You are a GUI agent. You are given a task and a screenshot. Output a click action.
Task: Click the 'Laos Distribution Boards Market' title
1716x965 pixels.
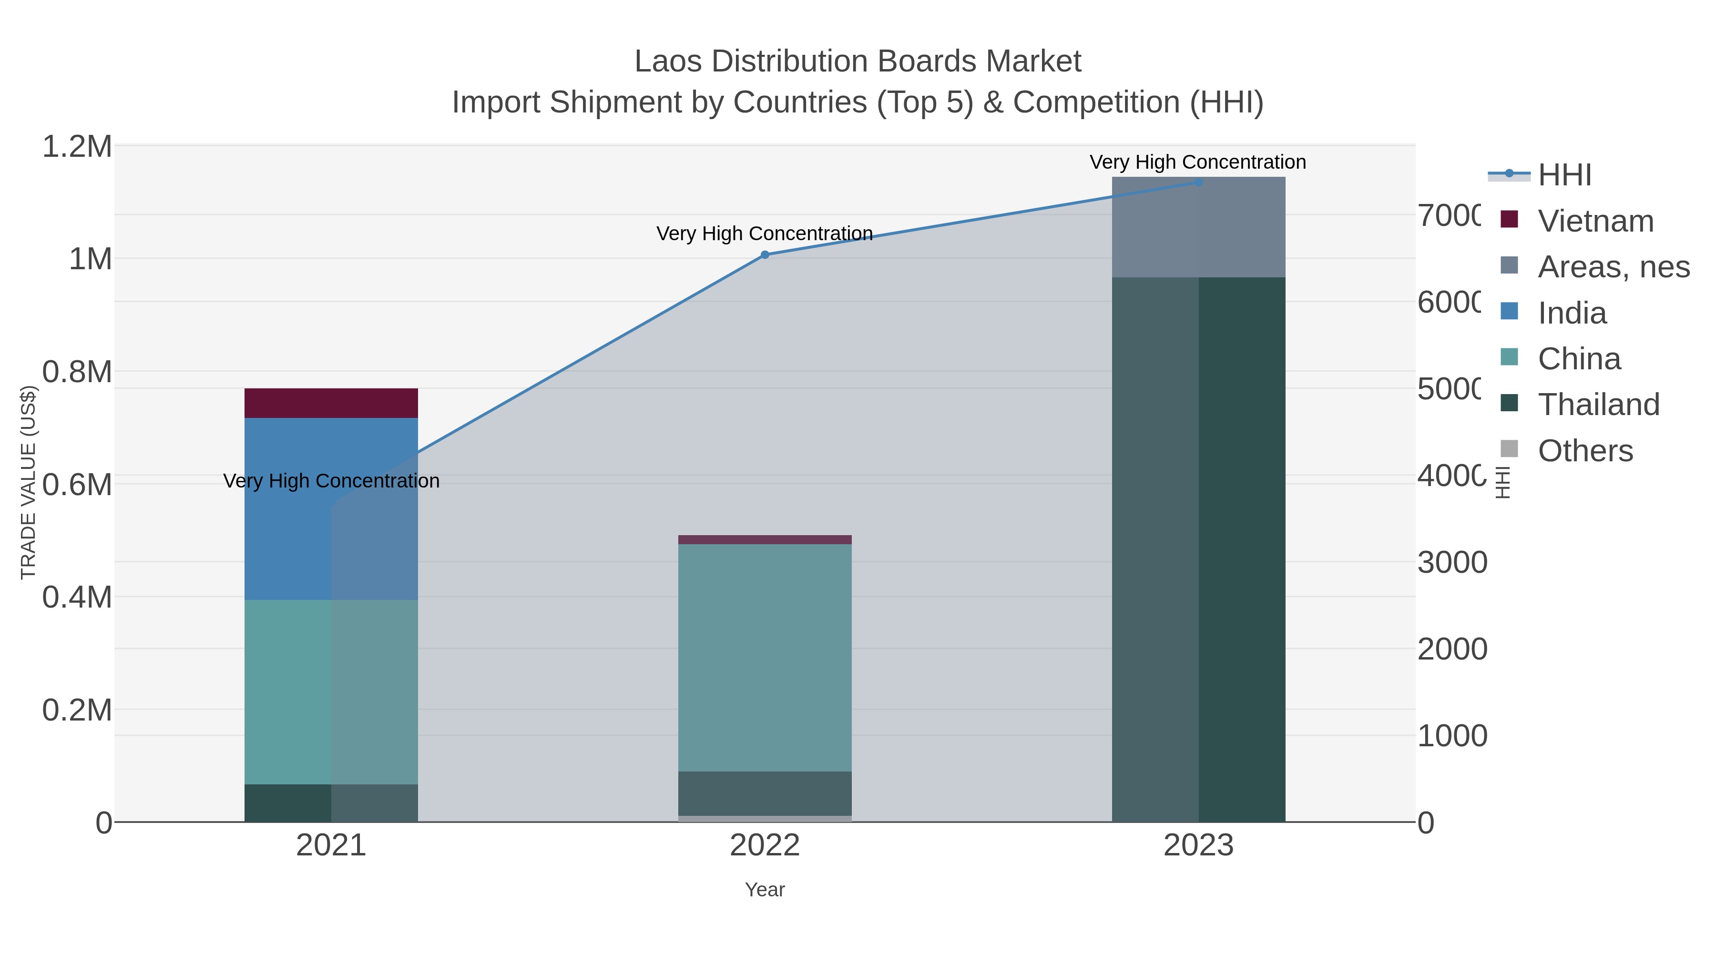click(858, 61)
